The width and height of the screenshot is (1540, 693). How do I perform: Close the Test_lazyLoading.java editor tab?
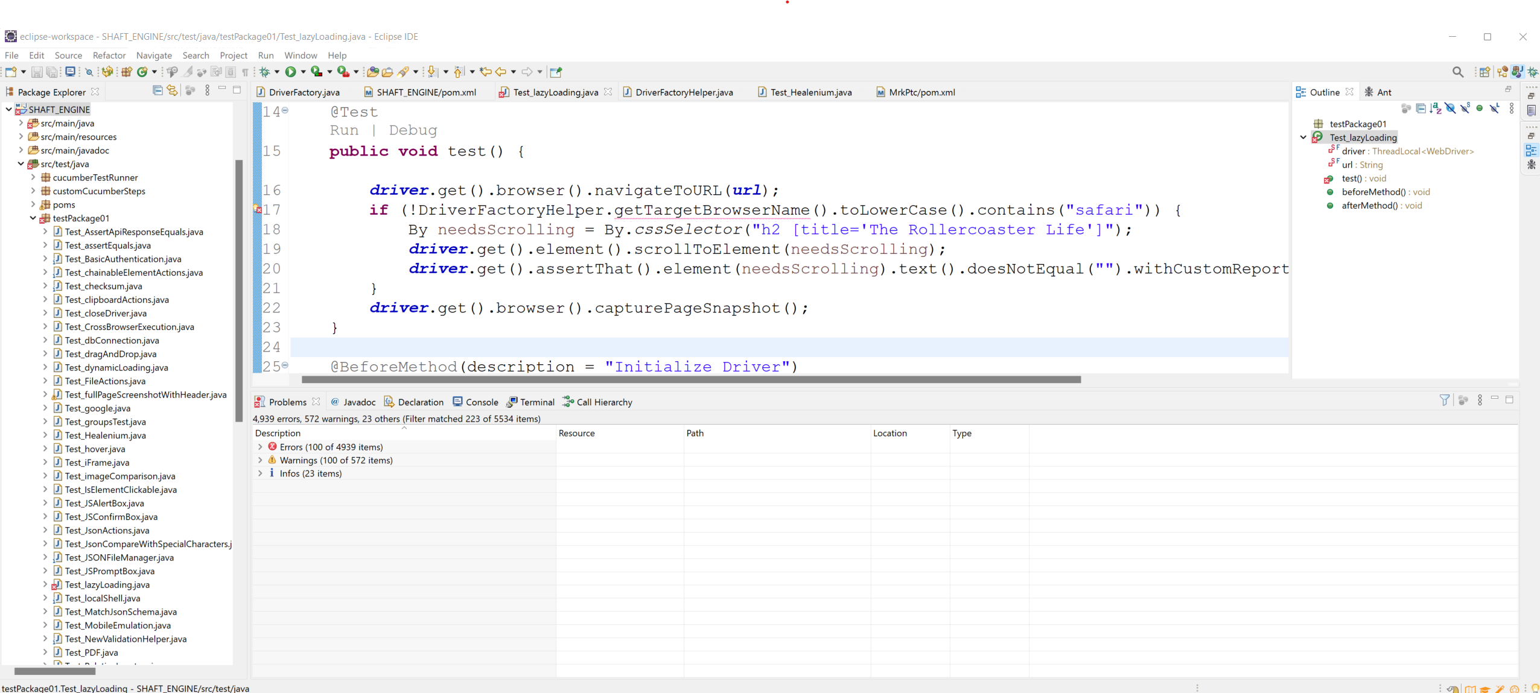tap(608, 92)
